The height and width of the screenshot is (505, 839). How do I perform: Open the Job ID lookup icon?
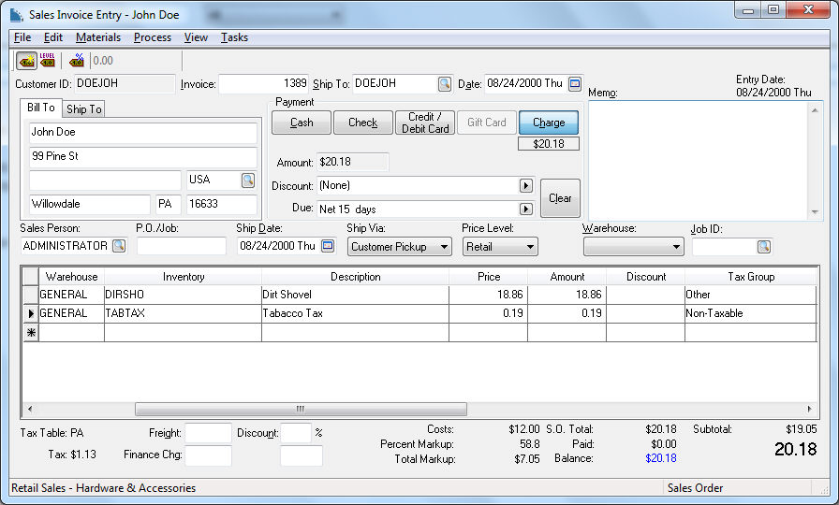pos(763,246)
